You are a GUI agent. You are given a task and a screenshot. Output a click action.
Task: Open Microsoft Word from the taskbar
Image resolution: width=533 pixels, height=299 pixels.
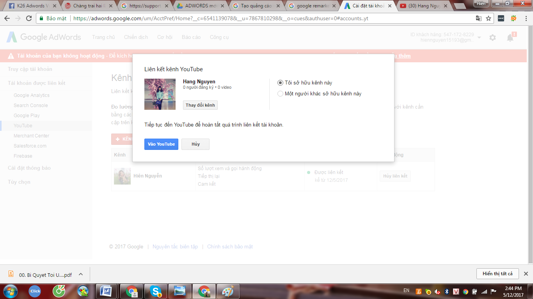pyautogui.click(x=106, y=291)
